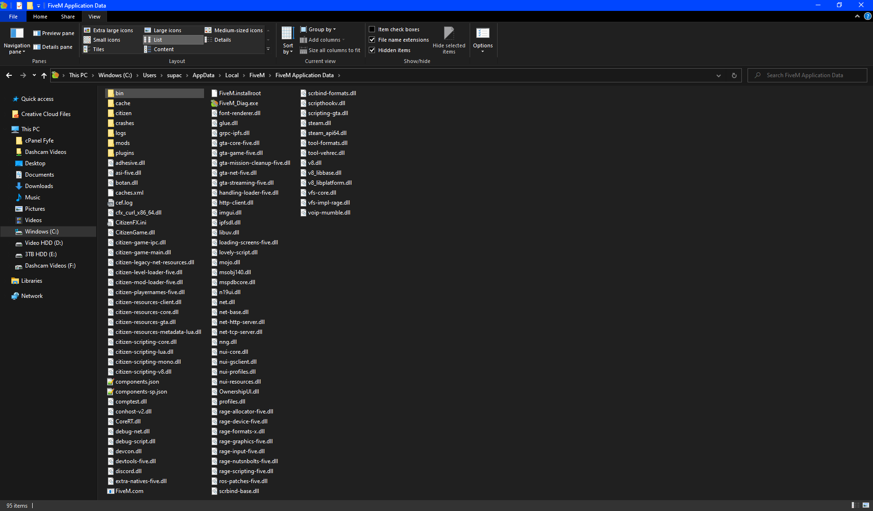Click the AppData breadcrumb segment
Image resolution: width=873 pixels, height=511 pixels.
point(203,75)
